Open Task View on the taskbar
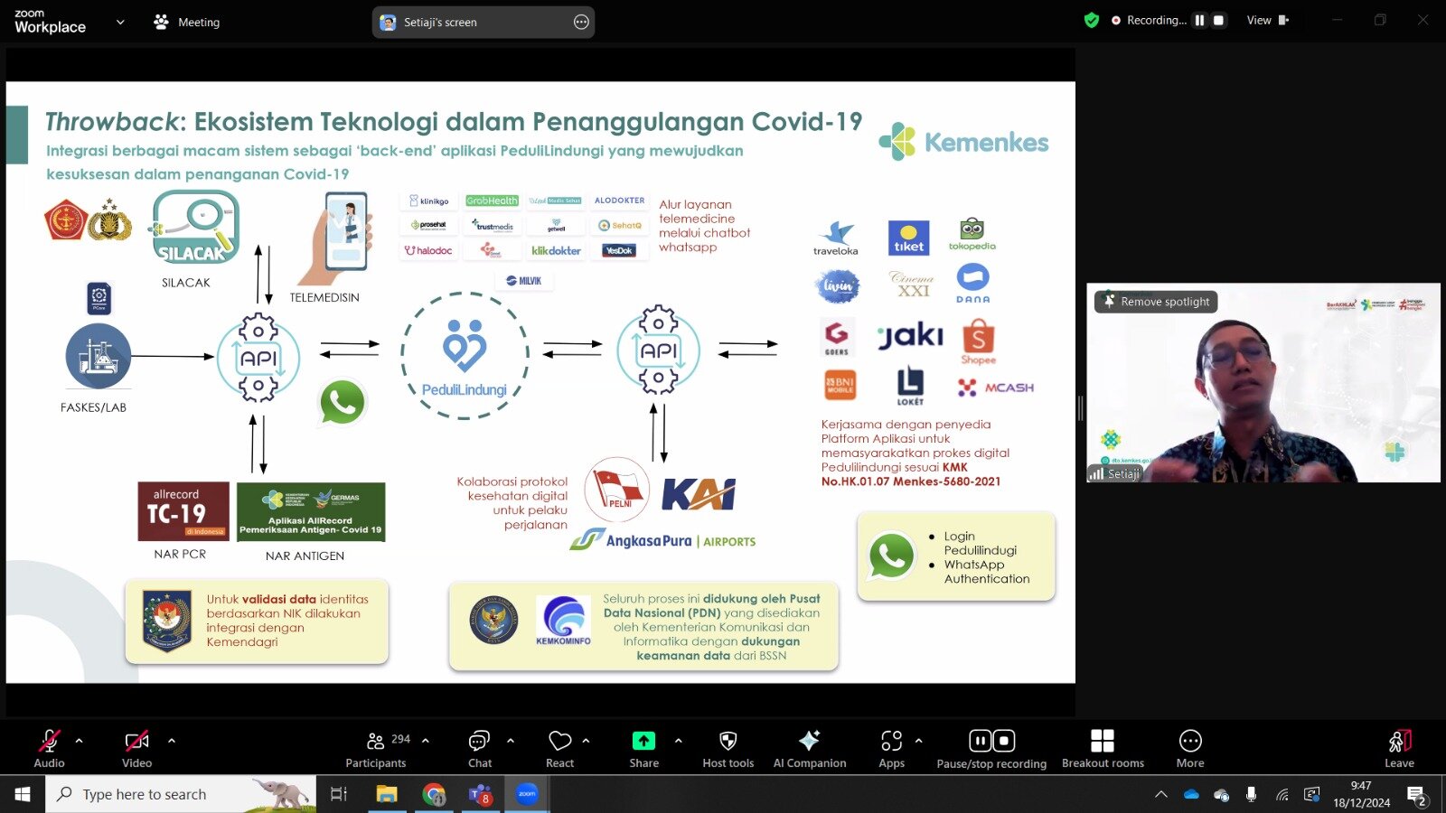The width and height of the screenshot is (1446, 813). pyautogui.click(x=339, y=794)
